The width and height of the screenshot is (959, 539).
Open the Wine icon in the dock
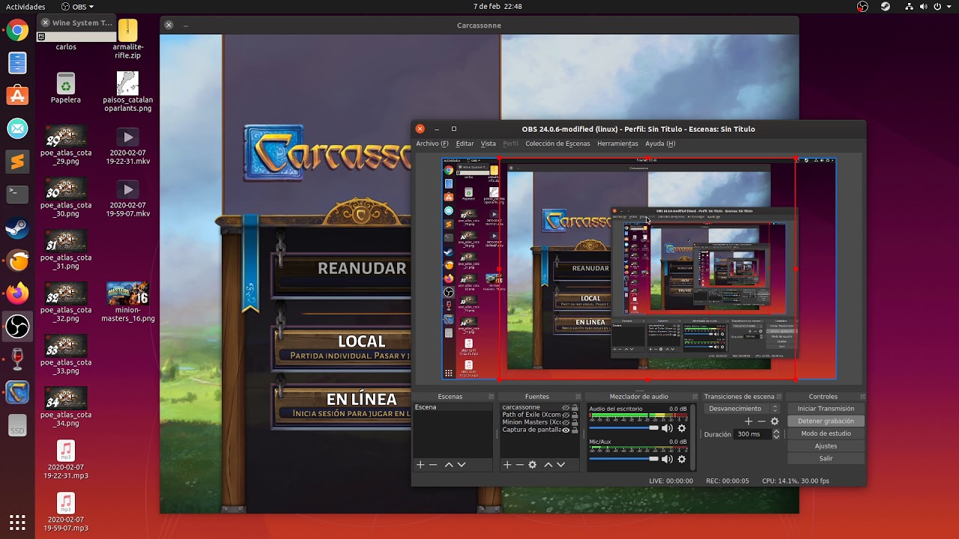pos(17,359)
